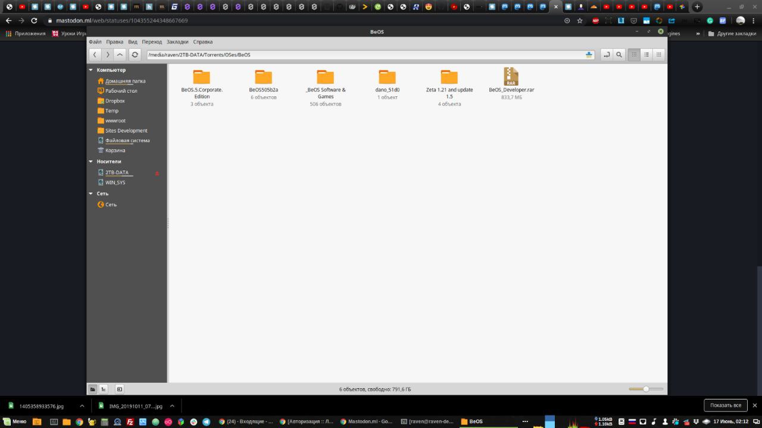Viewport: 762px width, 428px height.
Task: Open the Файл menu
Action: 95,42
